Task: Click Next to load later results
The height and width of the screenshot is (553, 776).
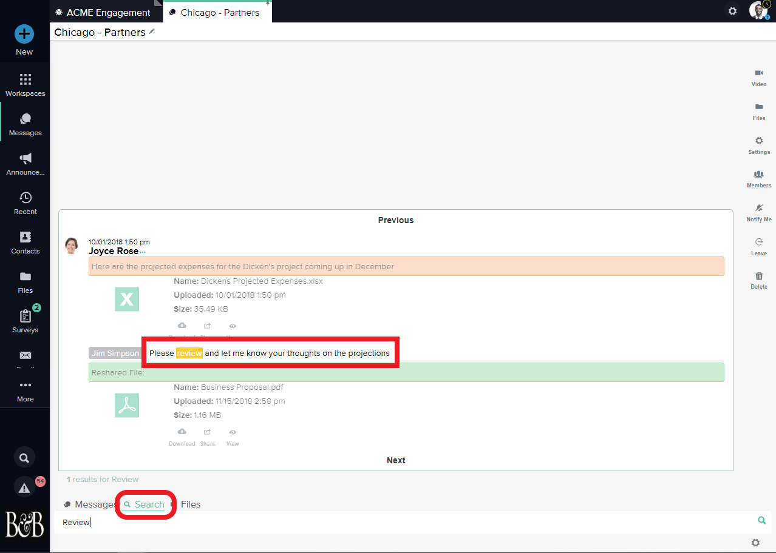Action: click(x=396, y=460)
